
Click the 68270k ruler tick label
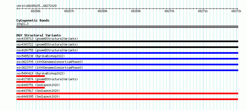click(x=169, y=11)
